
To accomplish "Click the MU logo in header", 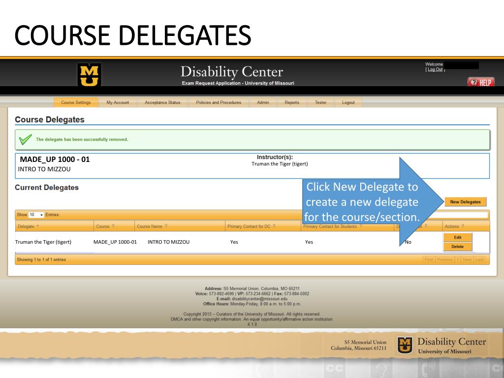I will pos(89,75).
